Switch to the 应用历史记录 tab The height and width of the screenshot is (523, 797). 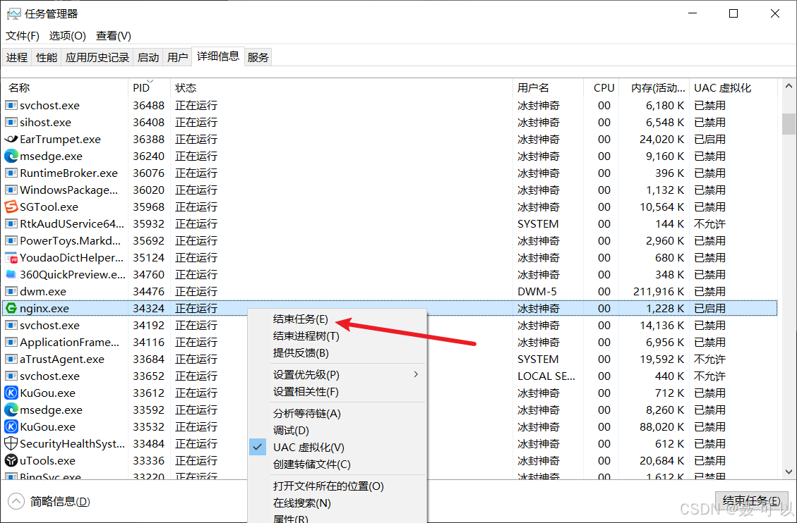(x=97, y=57)
